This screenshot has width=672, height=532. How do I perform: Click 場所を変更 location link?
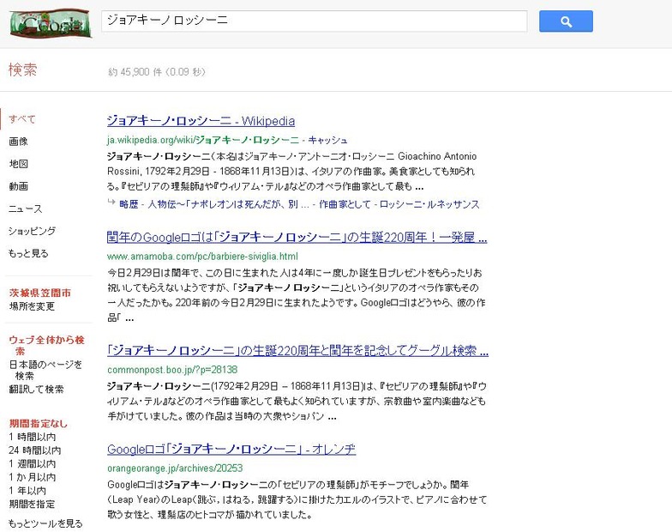pyautogui.click(x=33, y=305)
